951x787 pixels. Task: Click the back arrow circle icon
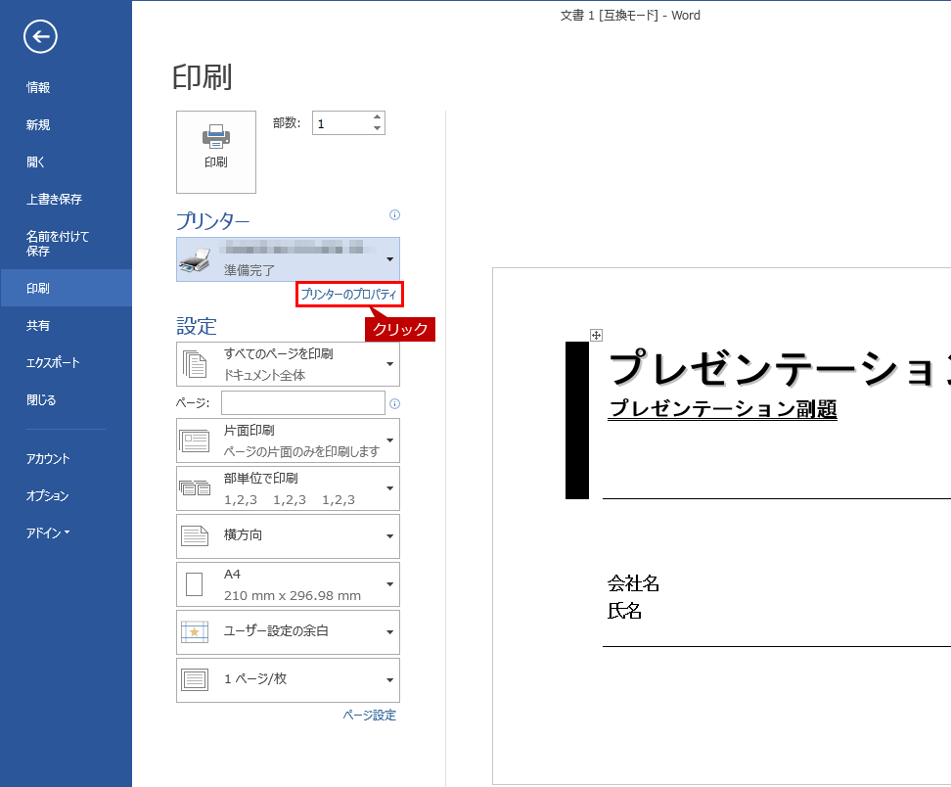(x=41, y=37)
